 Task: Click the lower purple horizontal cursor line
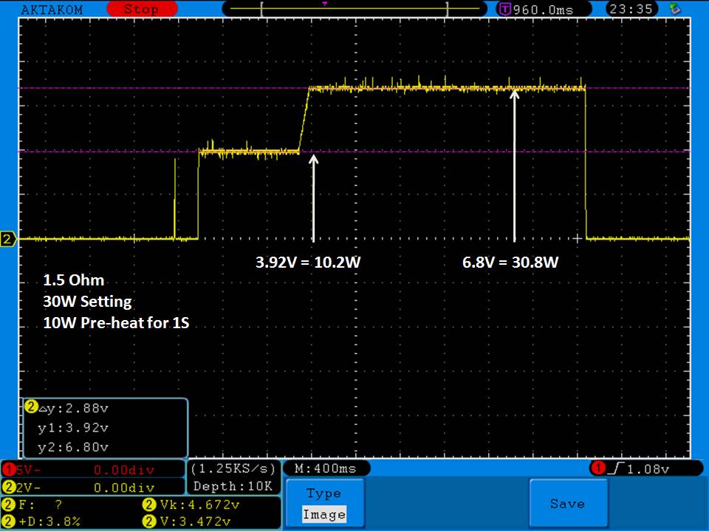click(x=443, y=152)
